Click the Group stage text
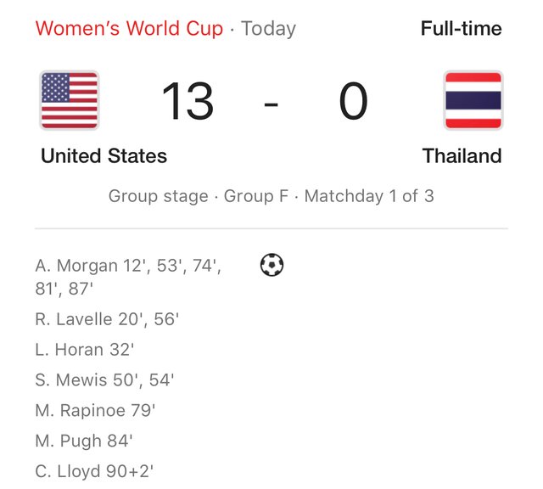 tap(158, 196)
